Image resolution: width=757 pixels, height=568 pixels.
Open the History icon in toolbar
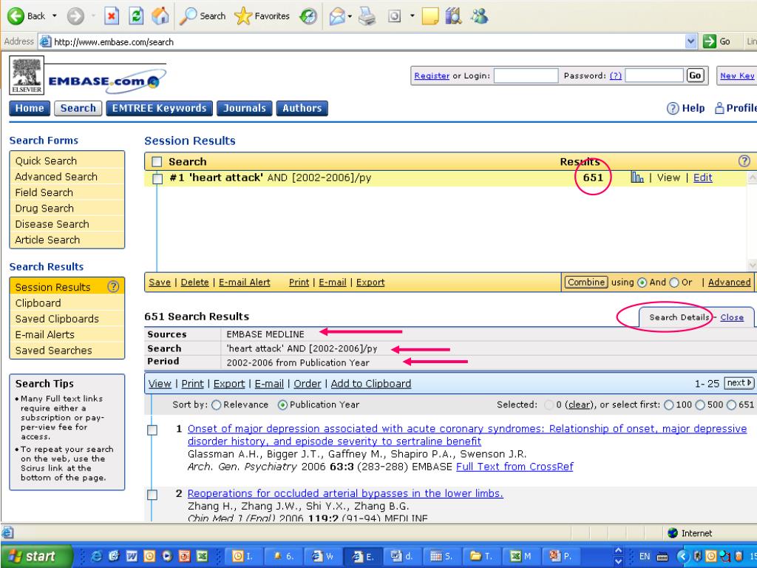click(308, 16)
